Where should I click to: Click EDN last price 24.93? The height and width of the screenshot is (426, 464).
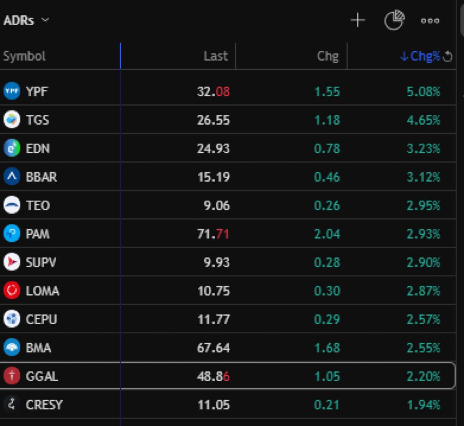pos(213,148)
